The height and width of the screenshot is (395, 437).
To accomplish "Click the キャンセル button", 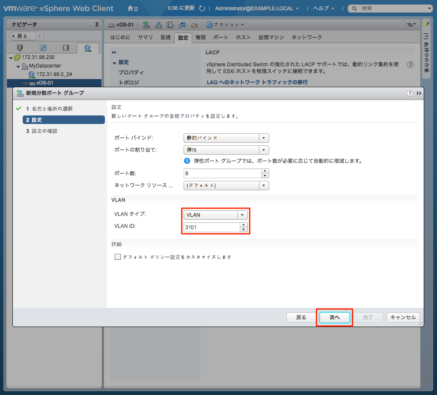I will (x=403, y=317).
